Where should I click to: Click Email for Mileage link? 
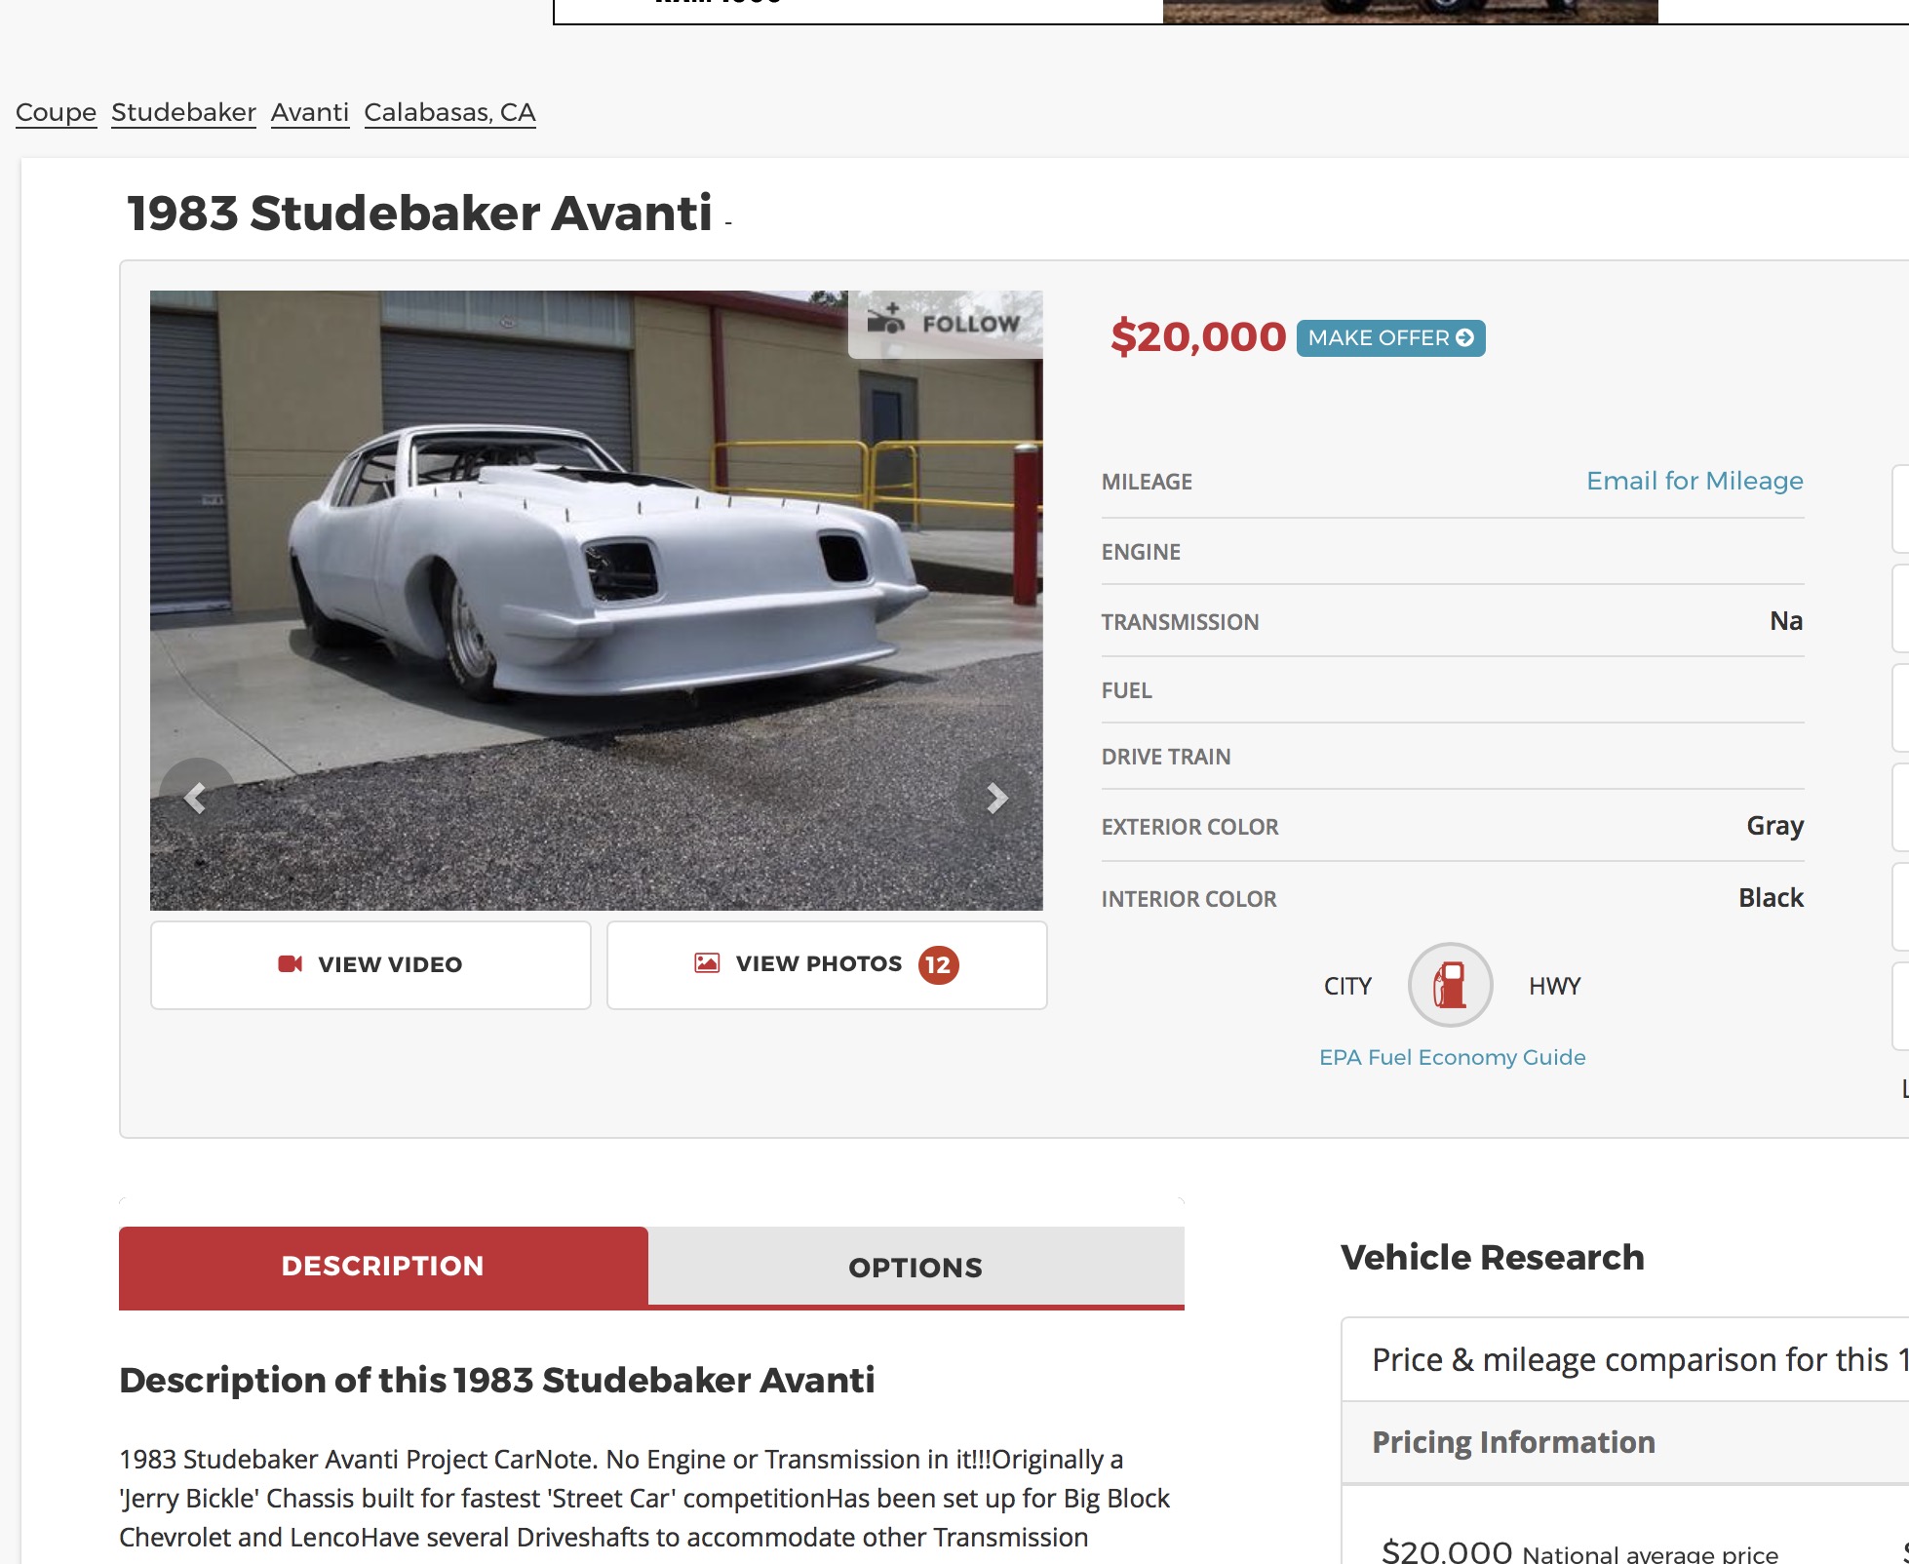(x=1695, y=481)
